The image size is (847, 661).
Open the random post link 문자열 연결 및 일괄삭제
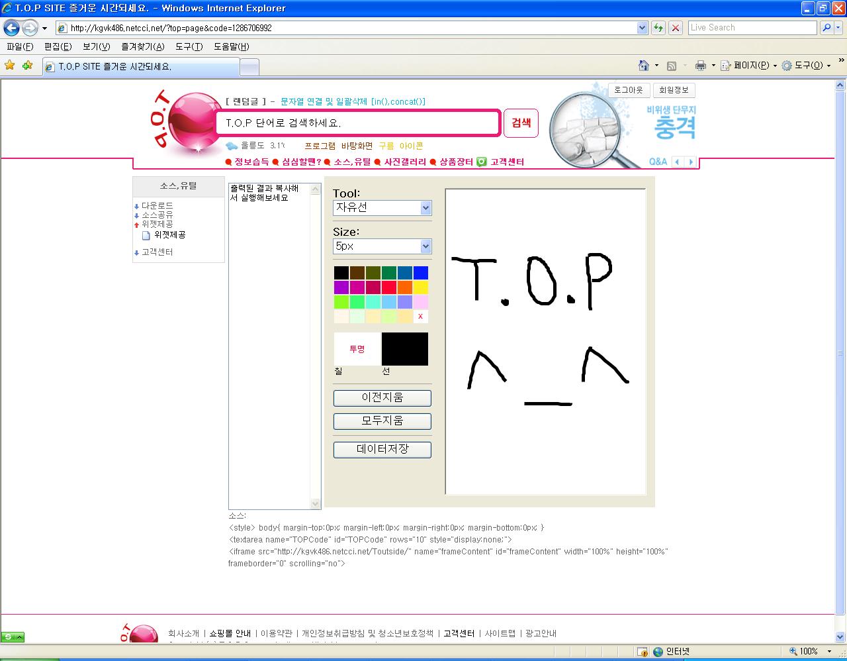coord(353,101)
